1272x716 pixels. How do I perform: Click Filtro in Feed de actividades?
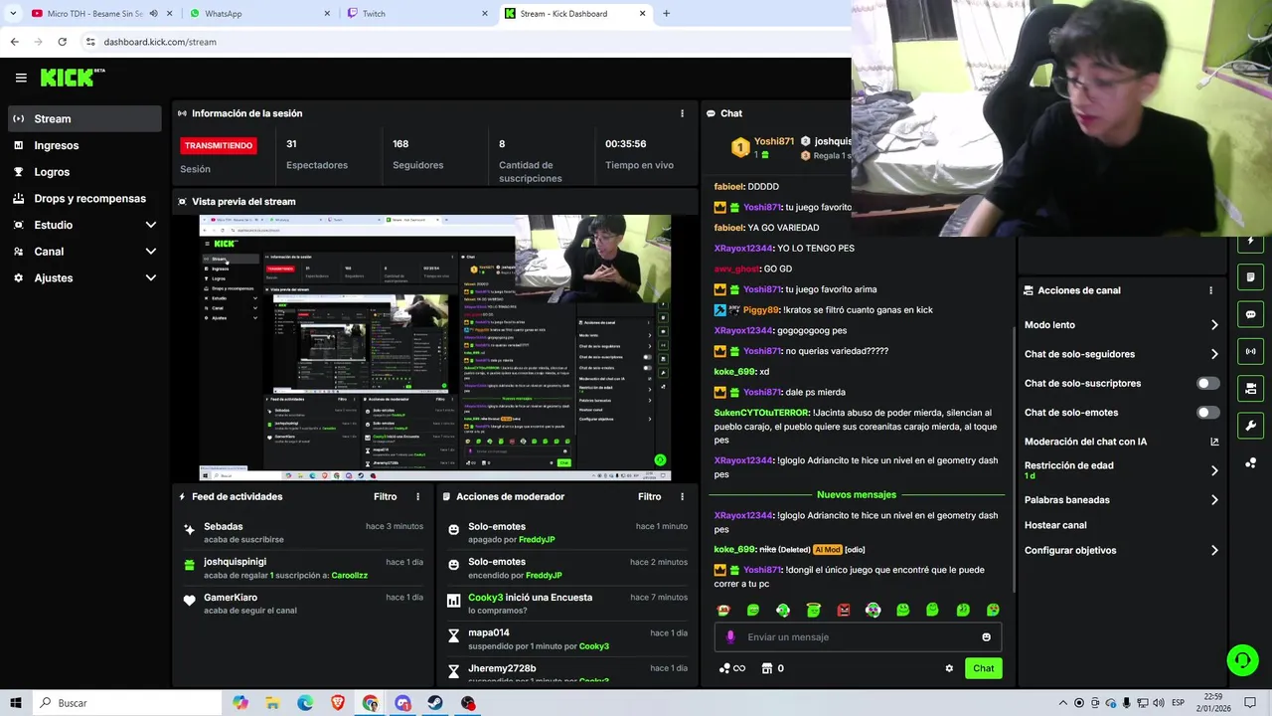pyautogui.click(x=385, y=496)
